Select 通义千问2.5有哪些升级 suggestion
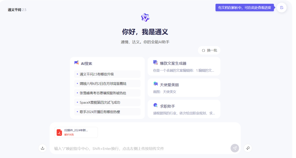Image resolution: width=296 pixels, height=158 pixels. [107, 74]
